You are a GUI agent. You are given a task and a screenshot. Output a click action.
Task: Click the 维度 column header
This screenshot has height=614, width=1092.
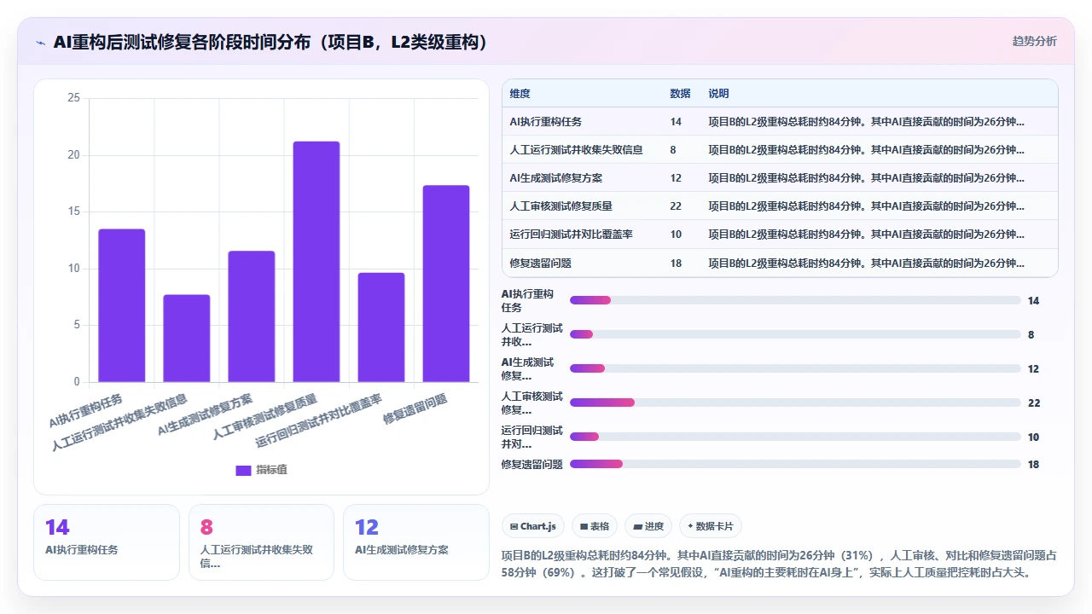(520, 94)
